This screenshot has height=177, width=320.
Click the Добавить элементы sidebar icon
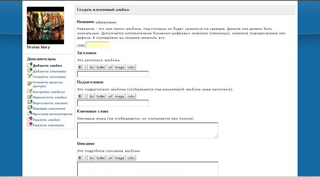click(x=30, y=71)
